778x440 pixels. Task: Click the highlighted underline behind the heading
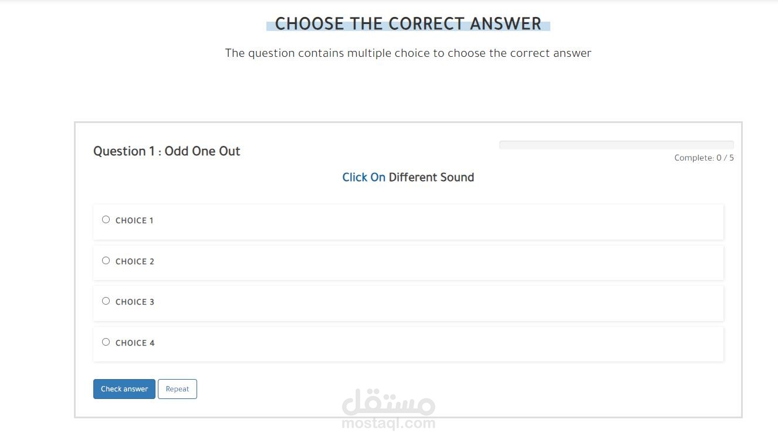coord(270,27)
